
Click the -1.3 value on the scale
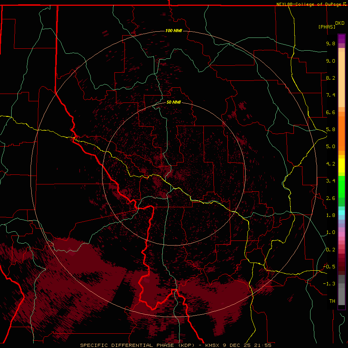coord(329,284)
